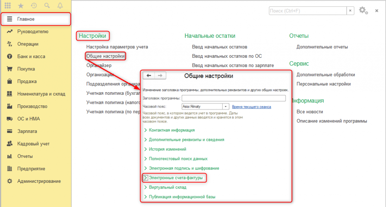
Task: Click the forward arrow in Общие настройки
Action: click(x=160, y=76)
